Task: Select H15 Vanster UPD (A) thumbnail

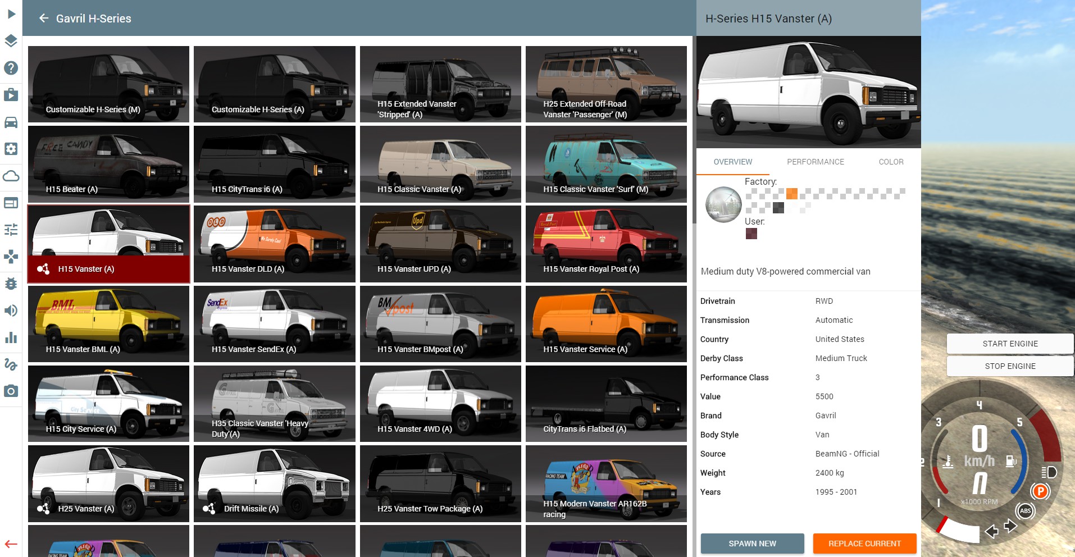Action: click(440, 244)
